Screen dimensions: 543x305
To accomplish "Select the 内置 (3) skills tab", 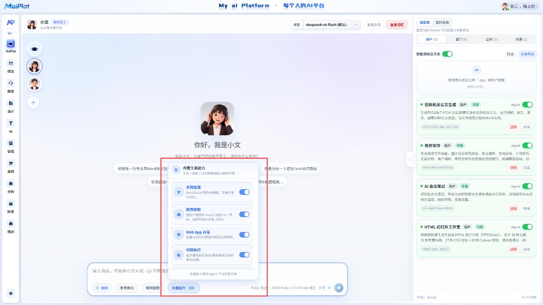I will tap(521, 39).
